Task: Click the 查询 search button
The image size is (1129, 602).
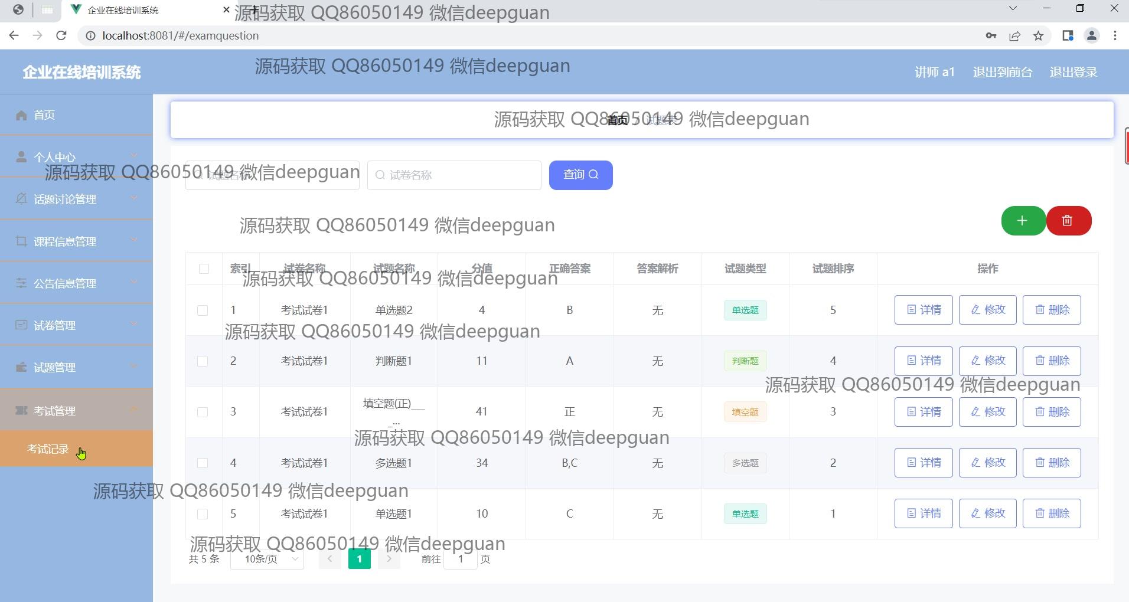Action: click(580, 175)
